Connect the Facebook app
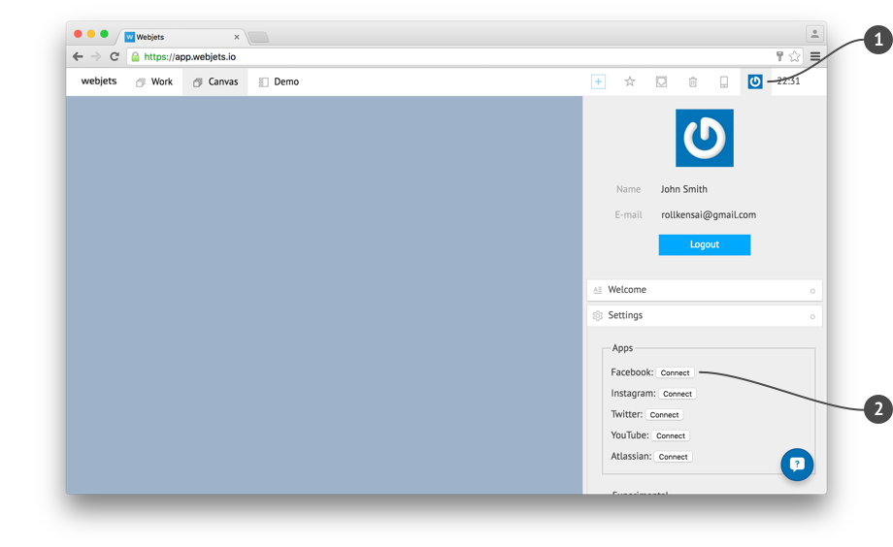 pyautogui.click(x=675, y=372)
